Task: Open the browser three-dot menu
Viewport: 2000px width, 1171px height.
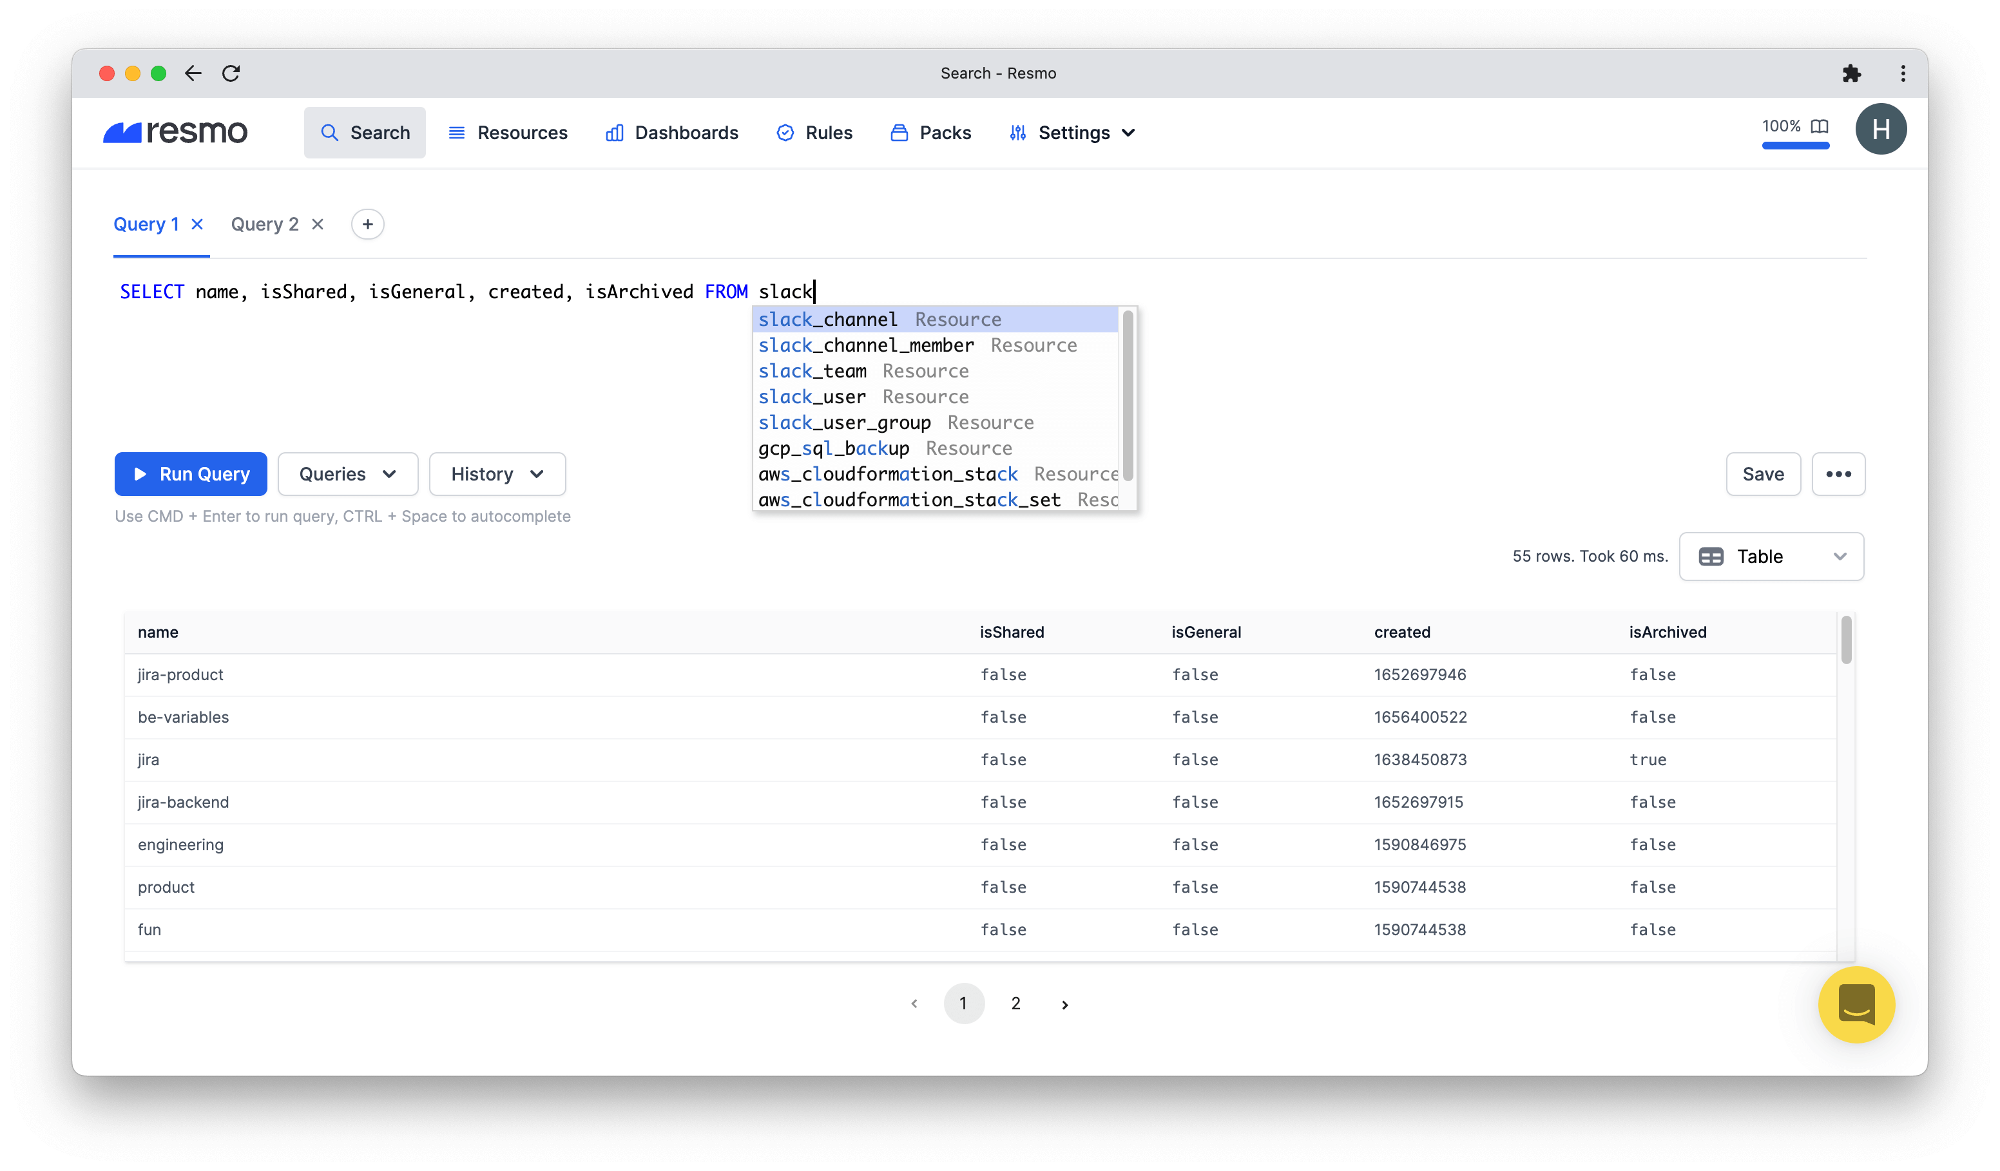Action: pyautogui.click(x=1903, y=73)
